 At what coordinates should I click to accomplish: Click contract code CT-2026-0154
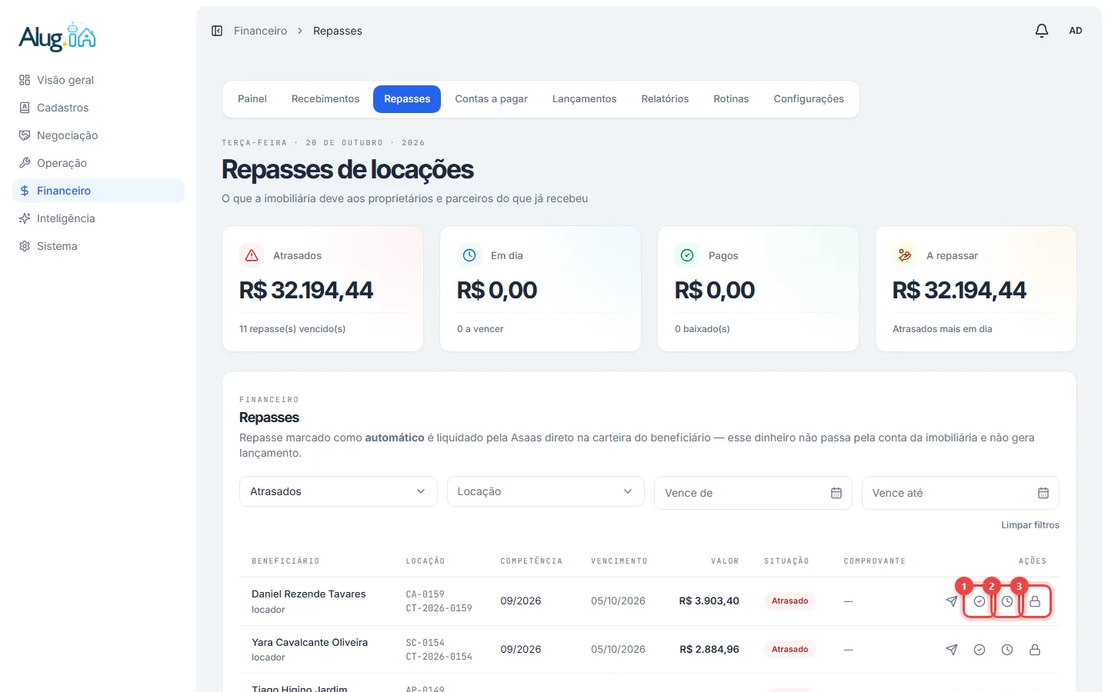(x=439, y=657)
